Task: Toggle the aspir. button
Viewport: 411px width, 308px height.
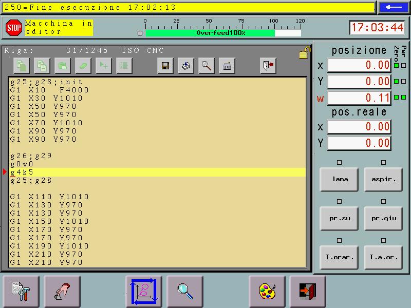Action: (383, 179)
